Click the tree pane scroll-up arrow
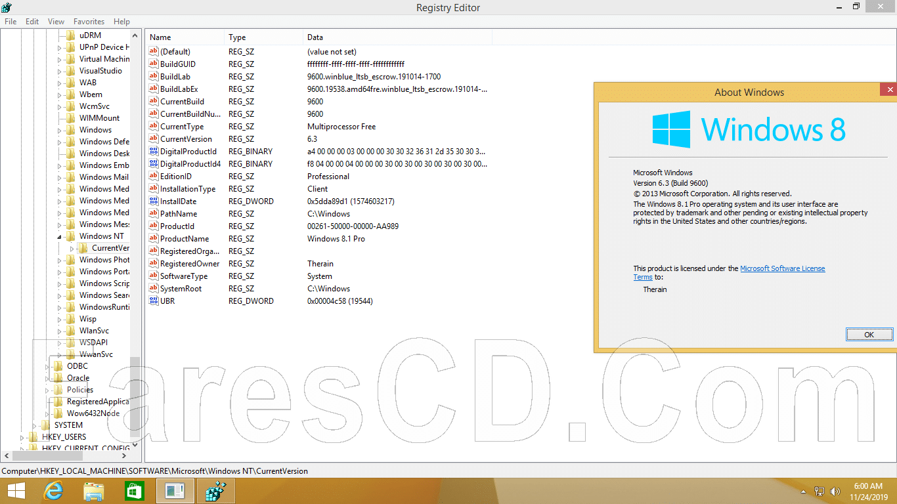 135,35
